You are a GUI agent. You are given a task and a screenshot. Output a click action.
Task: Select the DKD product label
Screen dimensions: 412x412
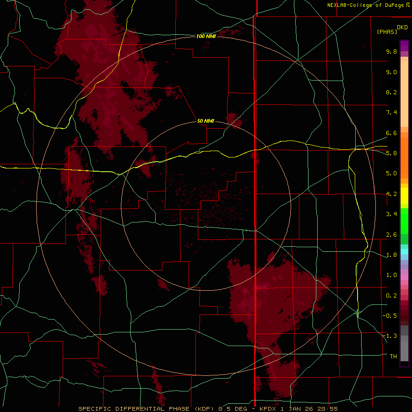coord(402,27)
